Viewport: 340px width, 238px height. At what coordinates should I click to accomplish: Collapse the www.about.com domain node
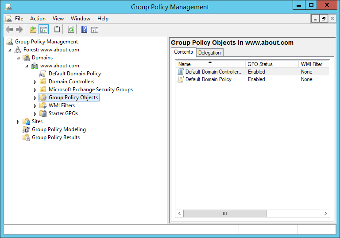(27, 66)
